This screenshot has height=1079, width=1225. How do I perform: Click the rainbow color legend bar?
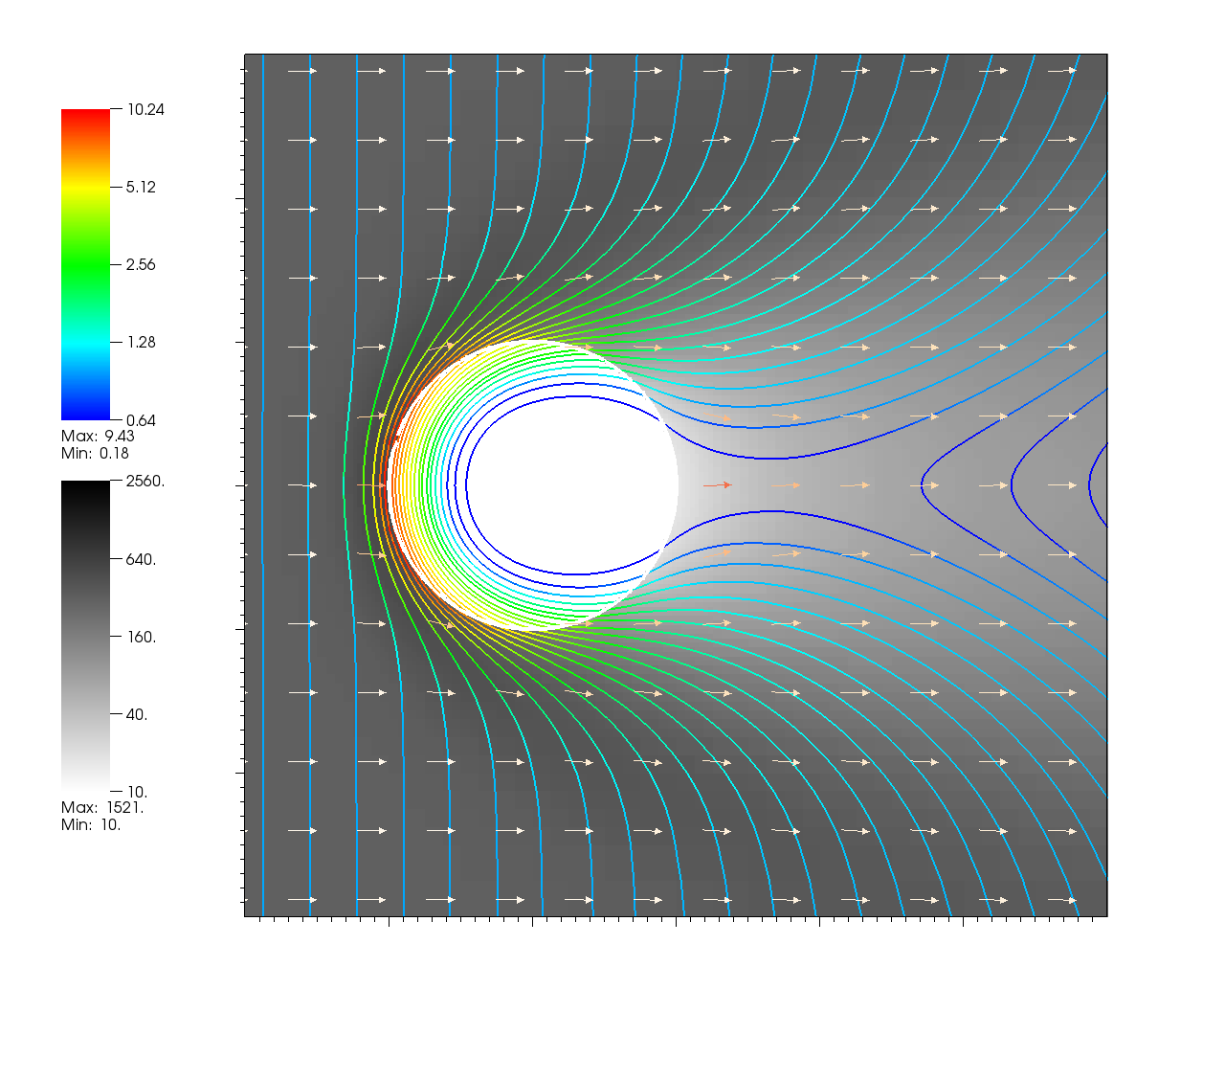(85, 264)
